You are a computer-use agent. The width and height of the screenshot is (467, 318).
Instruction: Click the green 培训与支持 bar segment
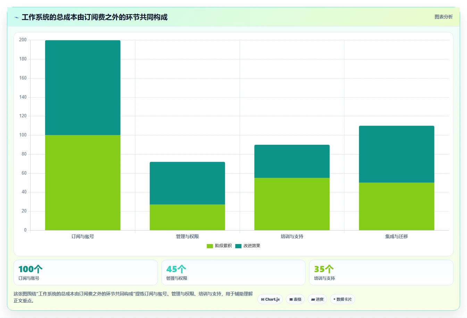tap(292, 204)
